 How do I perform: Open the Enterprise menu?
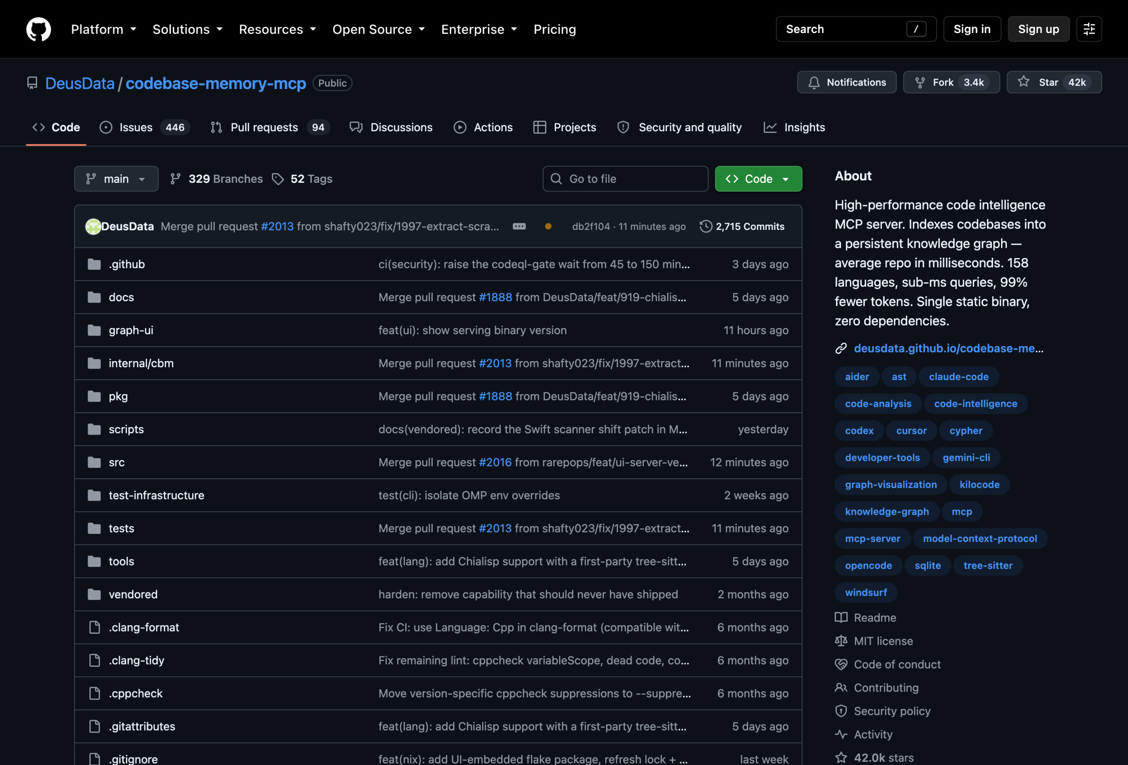click(479, 29)
